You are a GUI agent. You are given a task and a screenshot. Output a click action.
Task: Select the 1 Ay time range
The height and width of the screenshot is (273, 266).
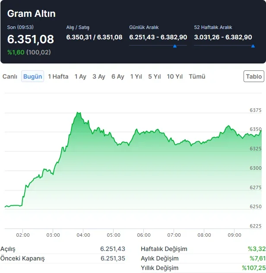(x=80, y=76)
